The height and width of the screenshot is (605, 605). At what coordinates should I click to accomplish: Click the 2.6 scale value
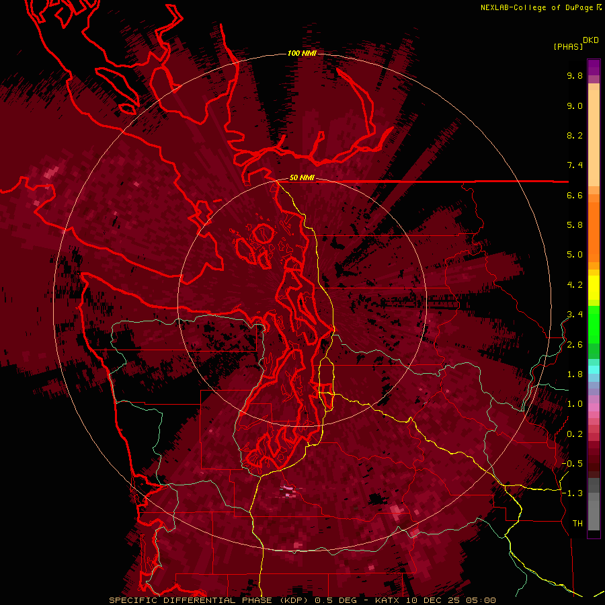pos(575,345)
